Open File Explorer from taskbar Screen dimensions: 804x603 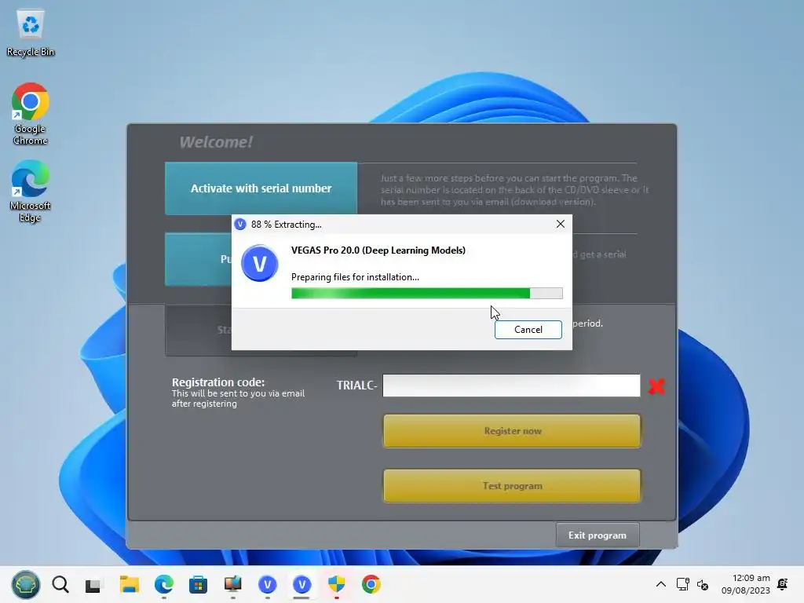tap(130, 584)
